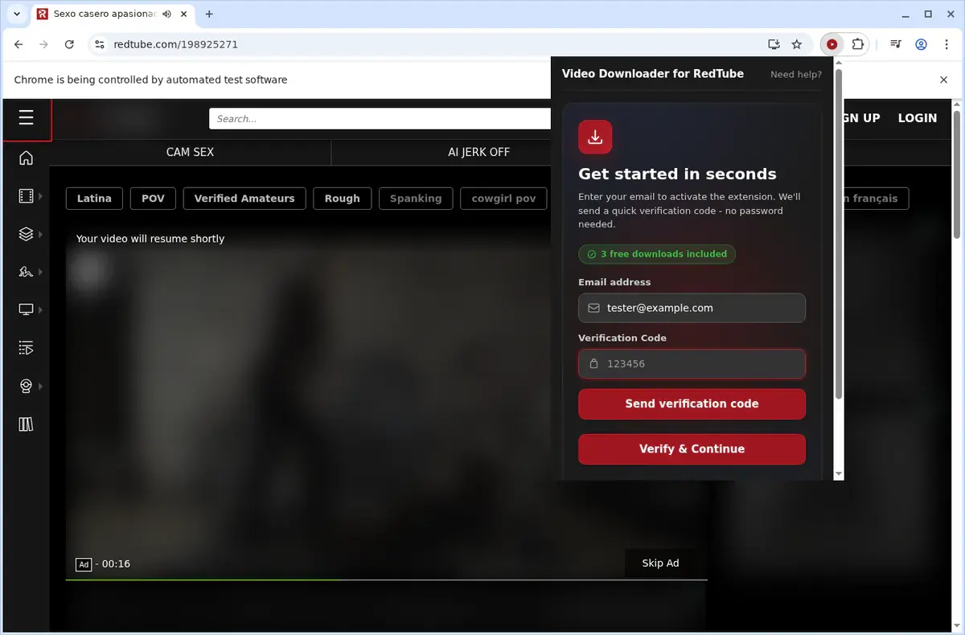Image resolution: width=965 pixels, height=635 pixels.
Task: Click the Video Downloader extension icon in toolbar
Action: (832, 44)
